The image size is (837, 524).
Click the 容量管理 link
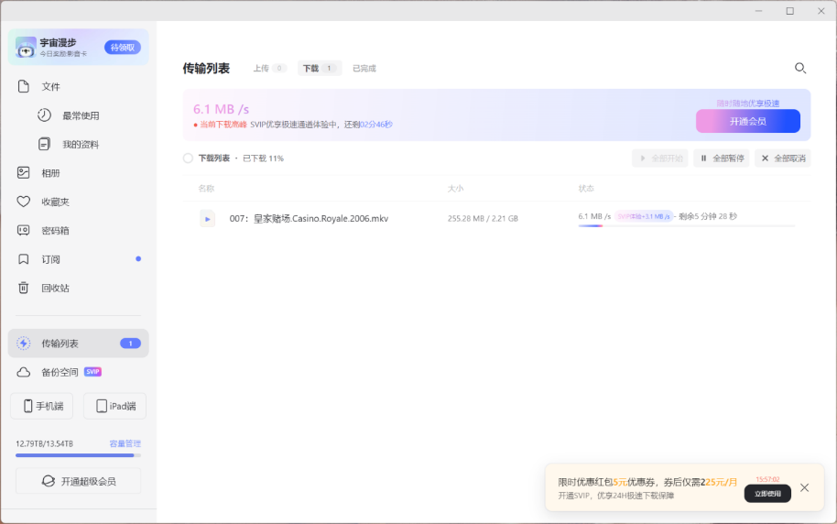point(125,443)
